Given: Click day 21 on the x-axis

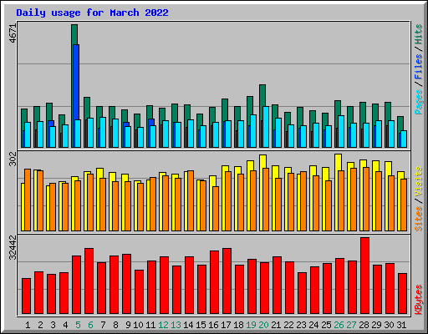Looking at the screenshot, I should (x=276, y=325).
